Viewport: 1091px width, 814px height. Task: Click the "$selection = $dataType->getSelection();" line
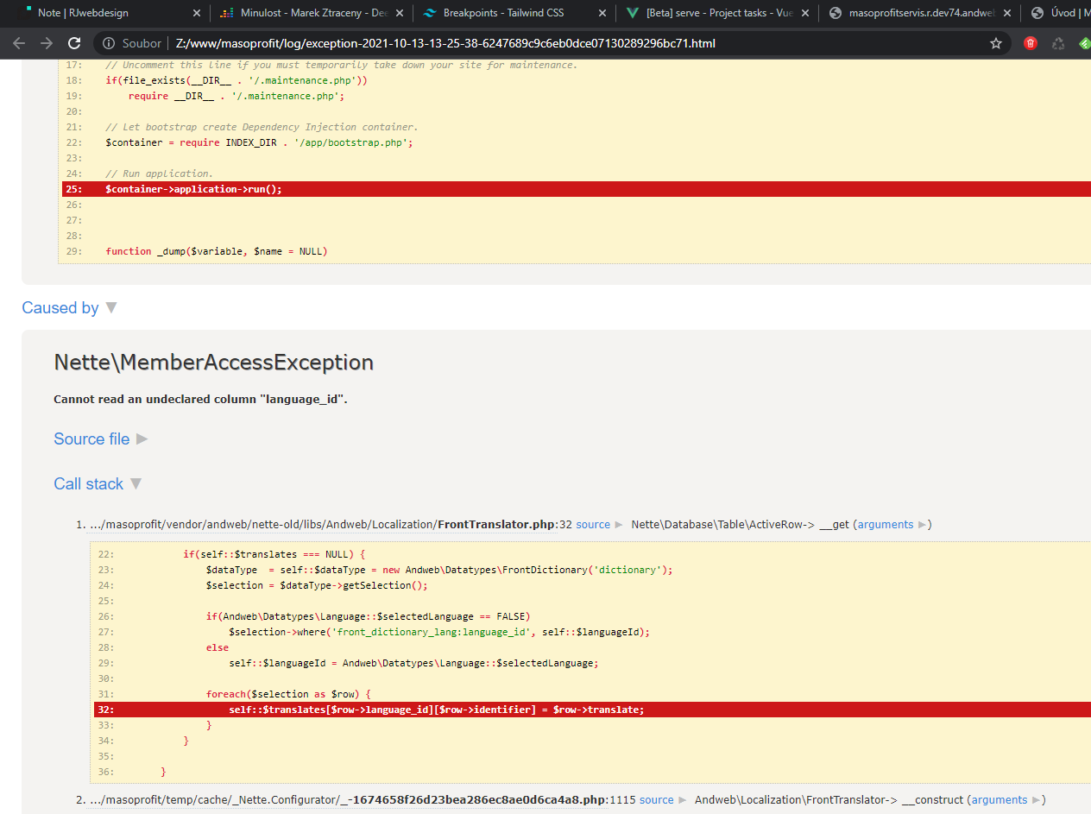tap(317, 585)
